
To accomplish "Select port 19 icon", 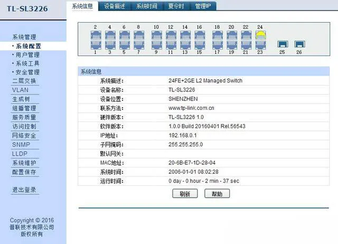I will (x=232, y=45).
